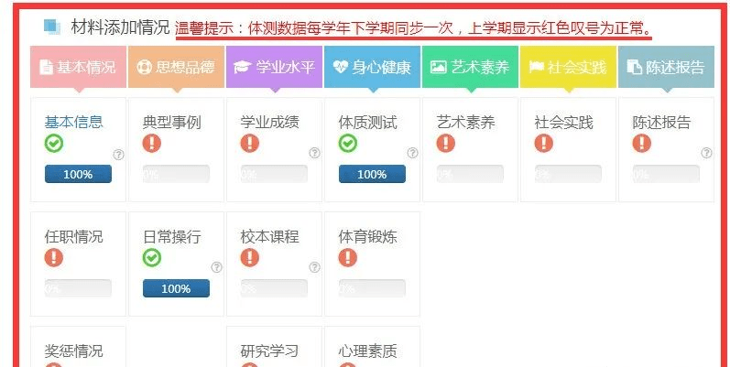
Task: Click green checkmark icon under 日常操行
Action: [152, 258]
